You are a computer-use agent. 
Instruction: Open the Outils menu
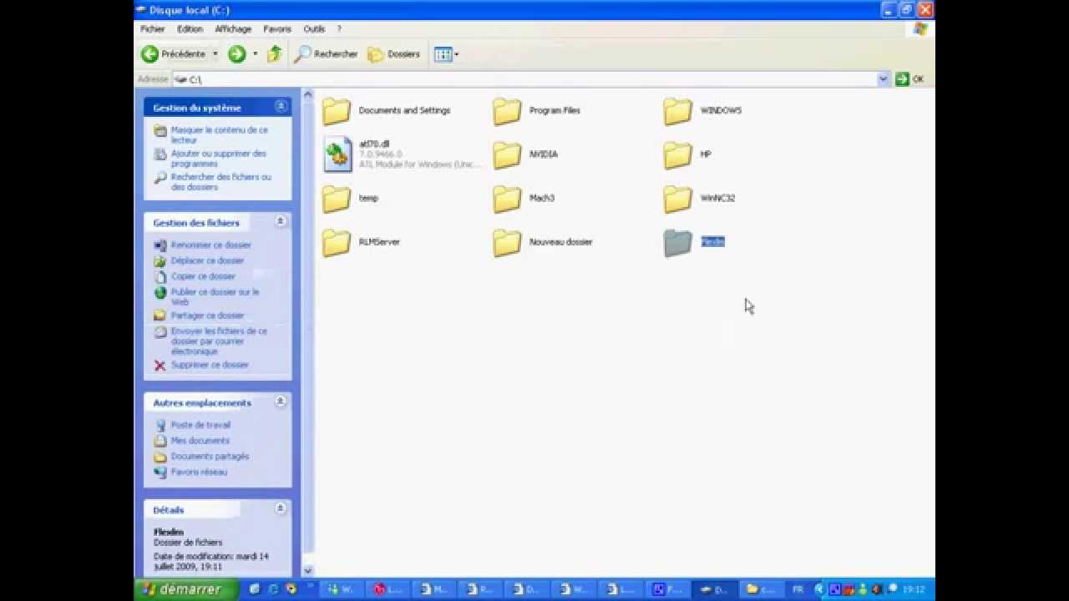coord(314,29)
